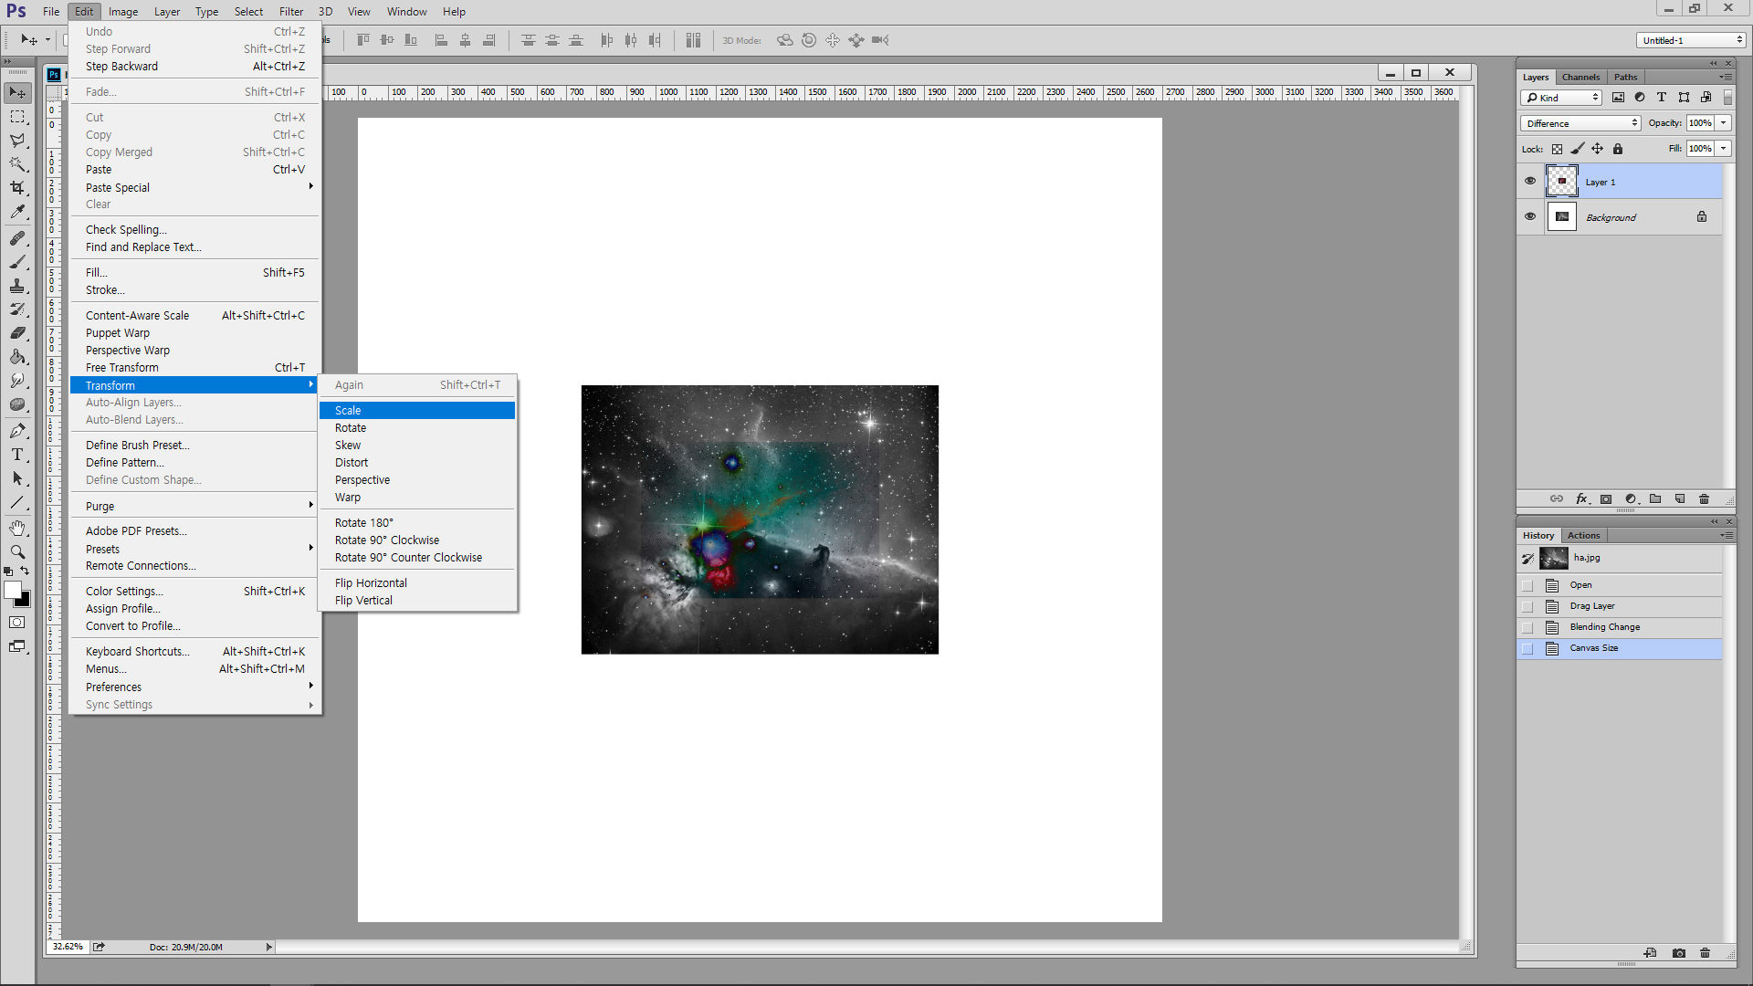This screenshot has height=986, width=1753.
Task: Select the Pen tool
Action: (17, 431)
